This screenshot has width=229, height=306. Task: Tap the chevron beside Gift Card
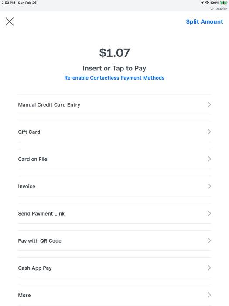click(209, 132)
